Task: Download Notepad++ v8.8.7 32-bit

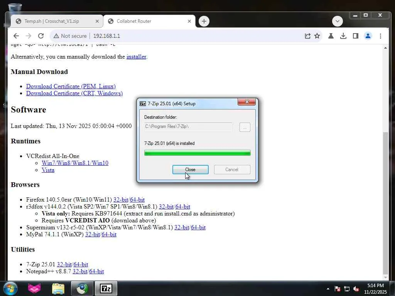Action: click(x=80, y=272)
